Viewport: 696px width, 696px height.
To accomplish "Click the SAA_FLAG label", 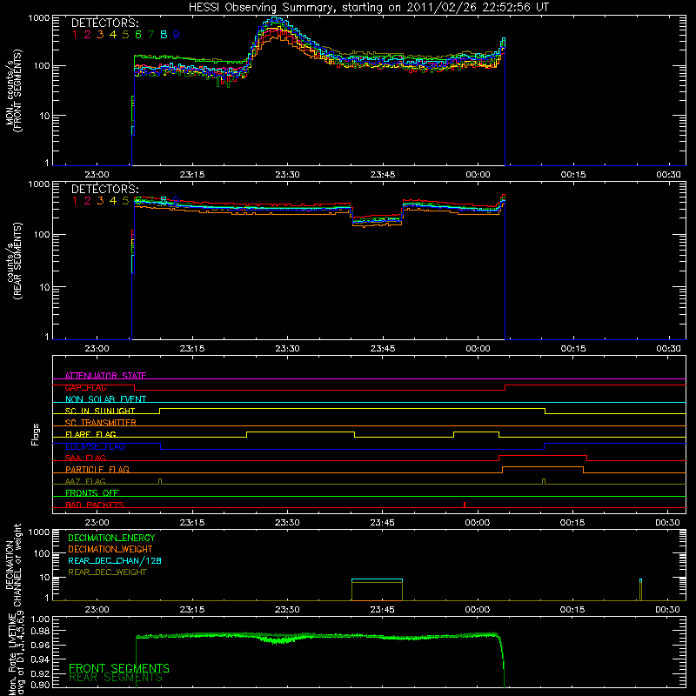I will 85,458.
